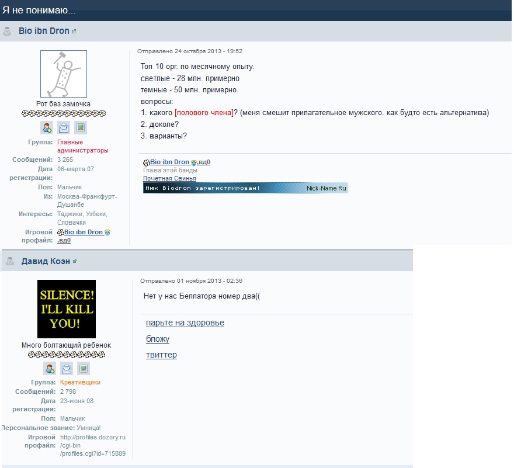The image size is (514, 468).
Task: Click the text 'Нет у нас Беллатора номер два(('
Action: tap(202, 296)
